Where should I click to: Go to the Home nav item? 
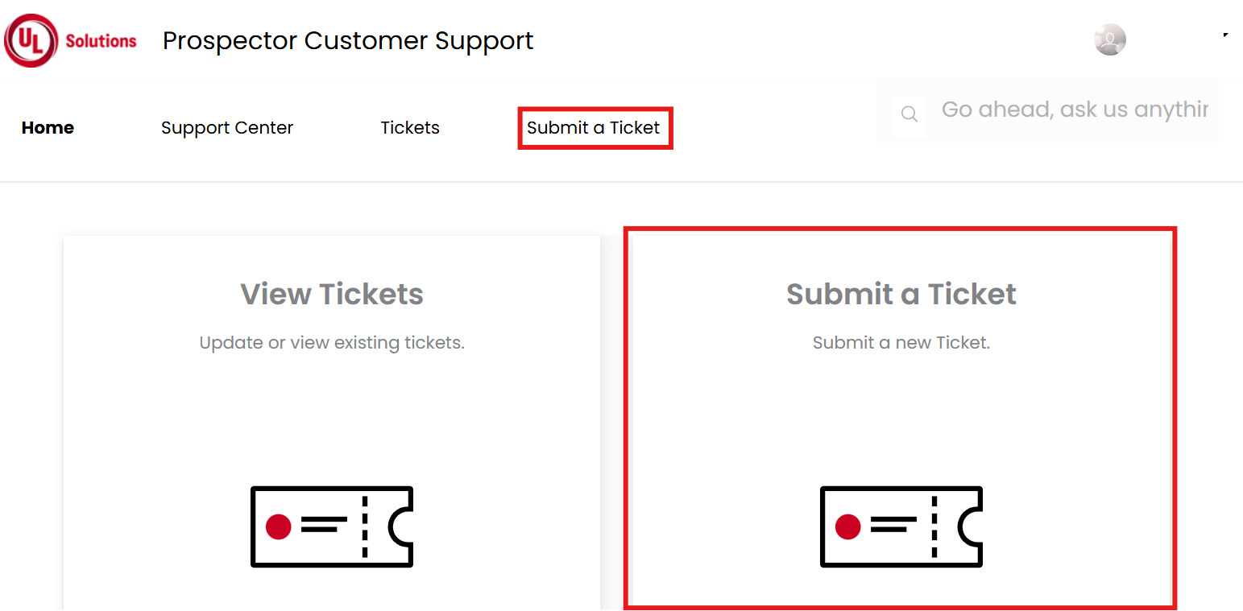(x=48, y=127)
